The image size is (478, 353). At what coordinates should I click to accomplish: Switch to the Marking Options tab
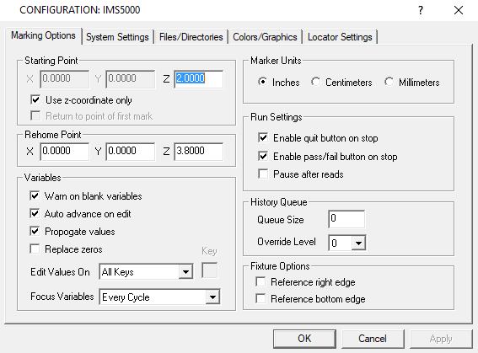[43, 35]
